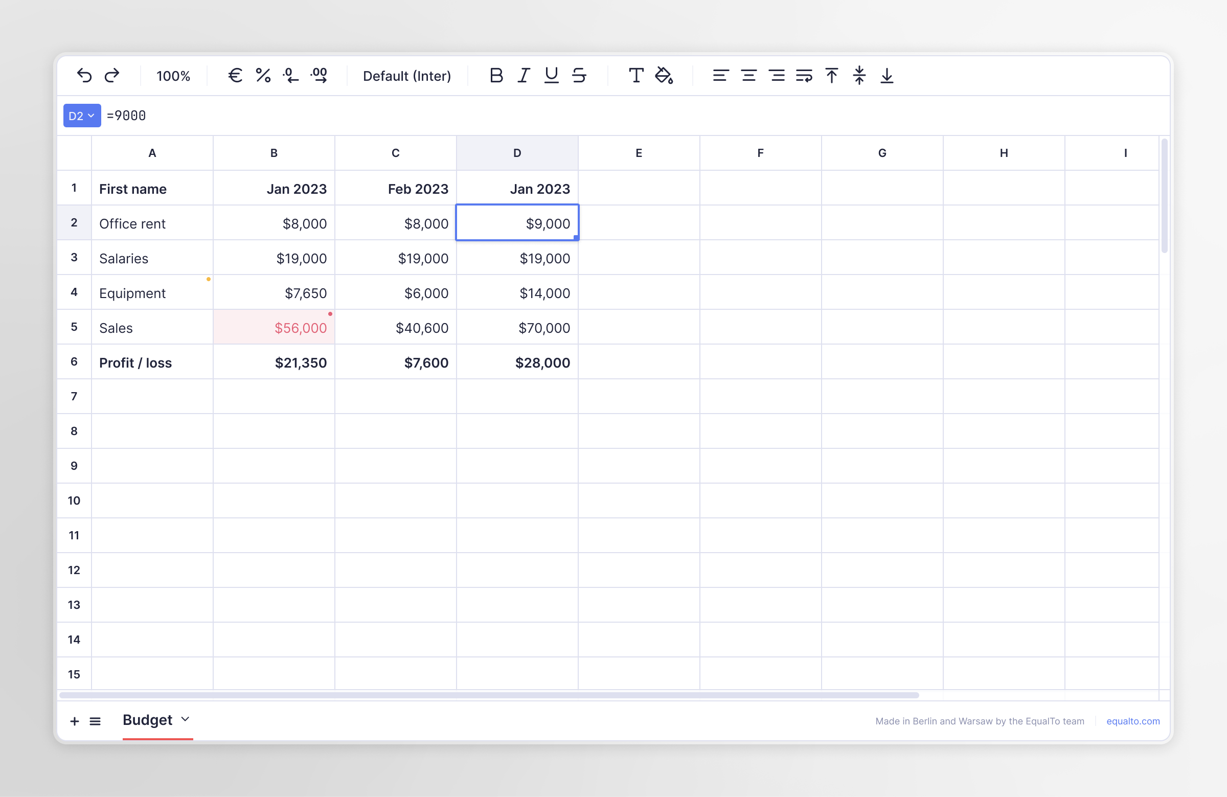Align cell content to top
The height and width of the screenshot is (797, 1227).
[x=832, y=76]
